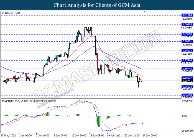This screenshot has width=194, height=138.
Task: Click the 19 Jun 21:01 time label
Action: coord(114,136)
